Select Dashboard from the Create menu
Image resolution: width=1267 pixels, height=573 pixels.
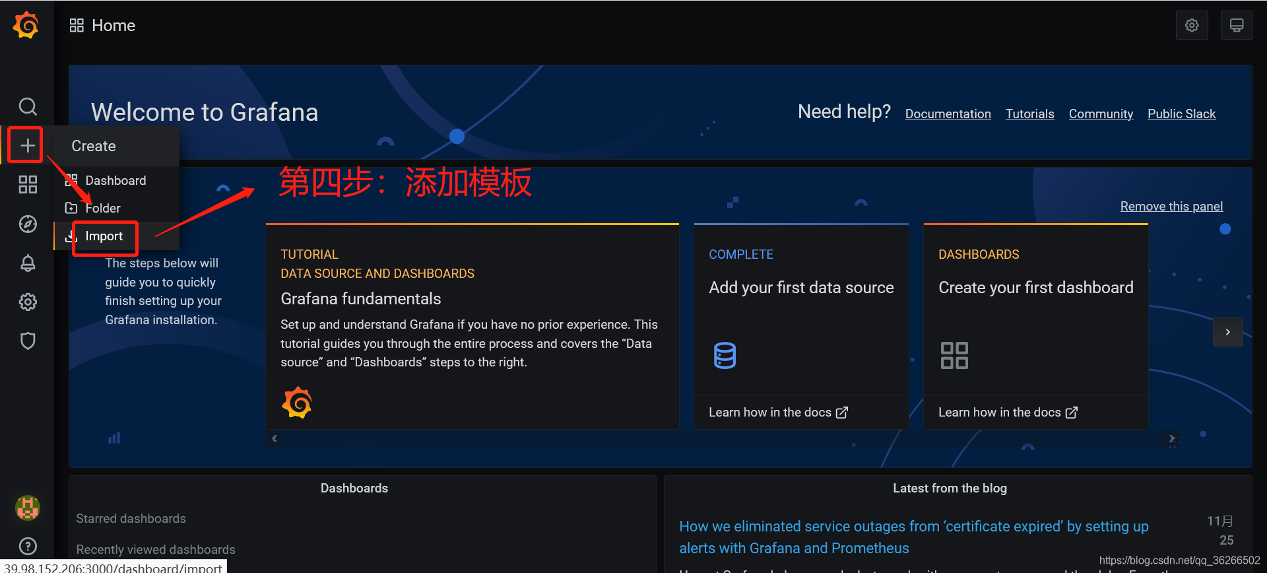point(117,180)
